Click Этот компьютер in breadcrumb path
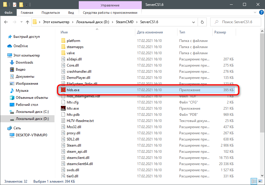Screen dimensions: 265x185 coord(56,22)
